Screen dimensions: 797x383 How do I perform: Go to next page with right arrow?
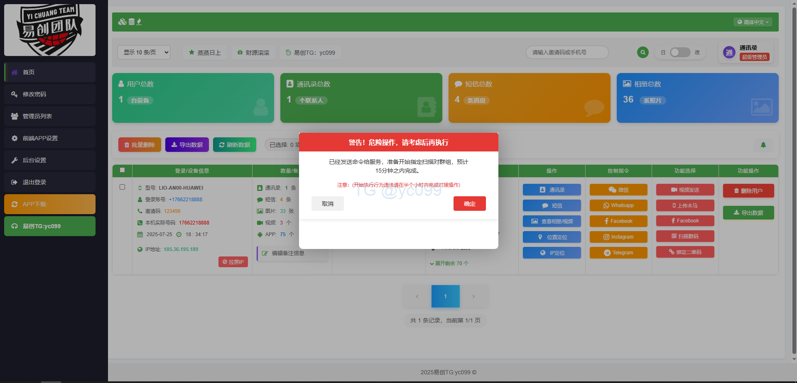pos(473,296)
